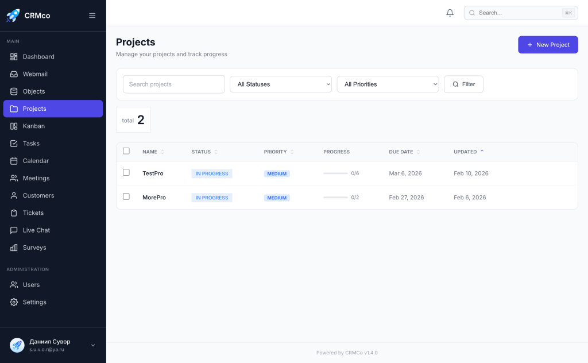Click the Surveys bar chart icon
Viewport: 588px width, 363px height.
pos(14,248)
